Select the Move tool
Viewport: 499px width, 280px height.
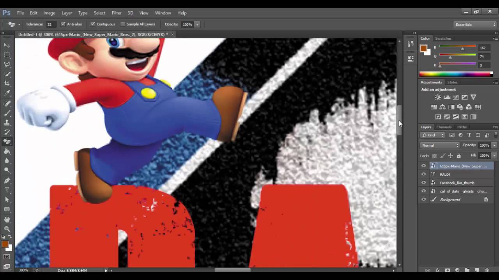click(7, 45)
